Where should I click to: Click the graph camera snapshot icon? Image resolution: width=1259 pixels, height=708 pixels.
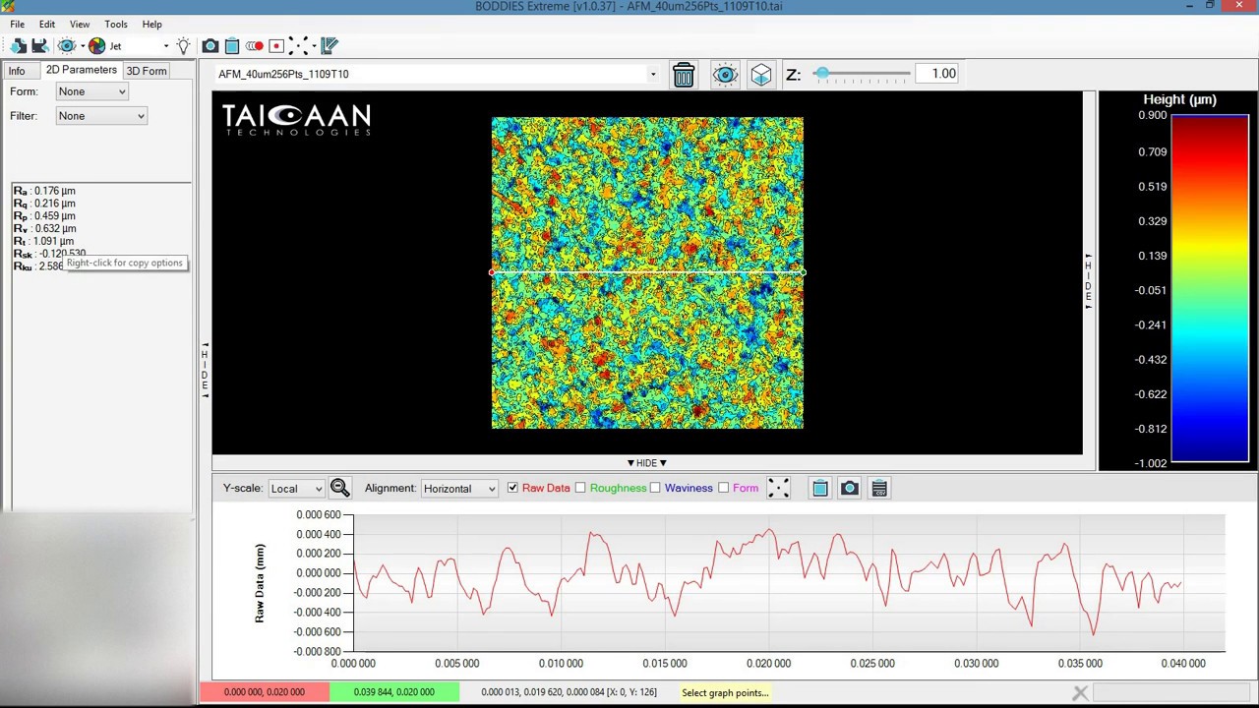tap(850, 488)
